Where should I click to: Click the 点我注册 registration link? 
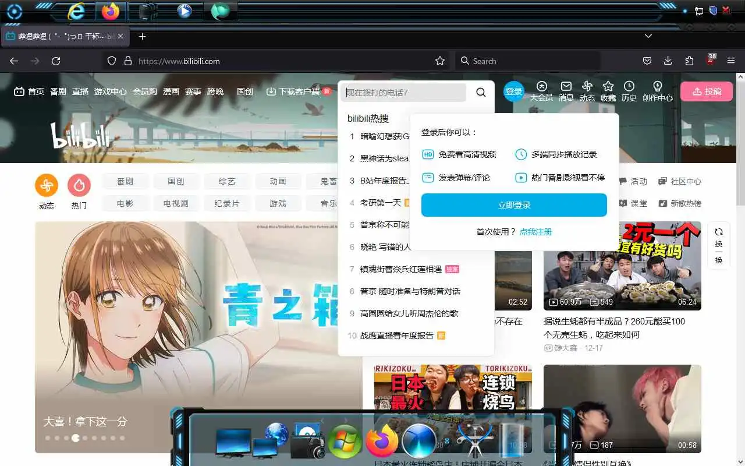tap(535, 232)
